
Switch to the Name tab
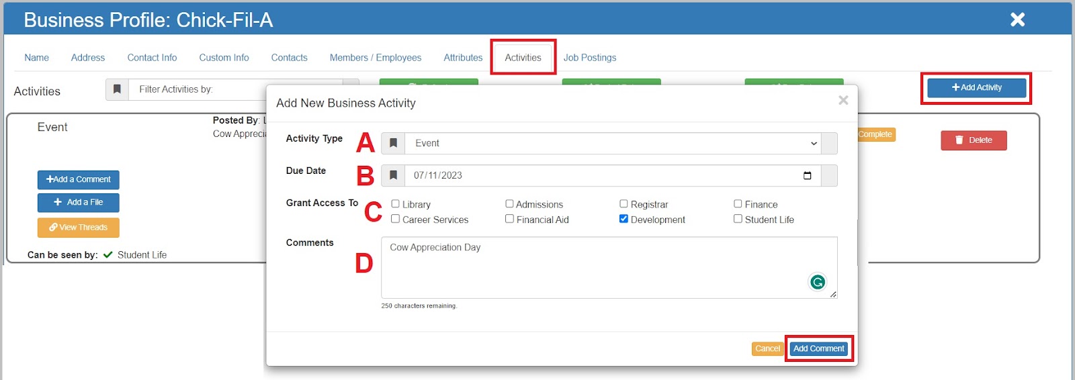[x=37, y=58]
